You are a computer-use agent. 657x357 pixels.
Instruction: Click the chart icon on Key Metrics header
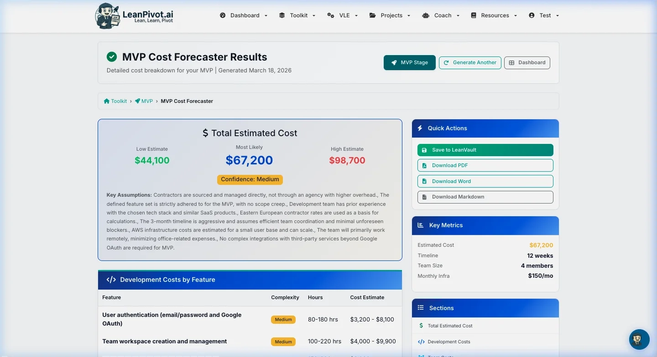(420, 225)
